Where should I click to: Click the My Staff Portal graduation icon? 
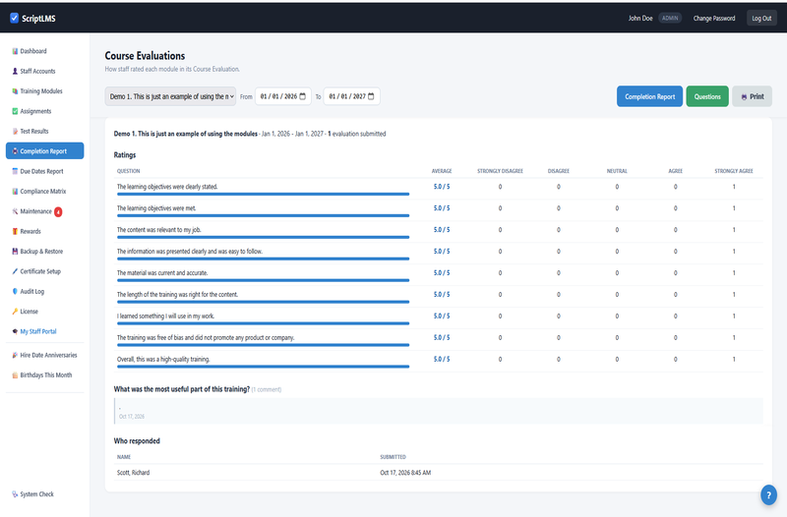click(x=15, y=331)
